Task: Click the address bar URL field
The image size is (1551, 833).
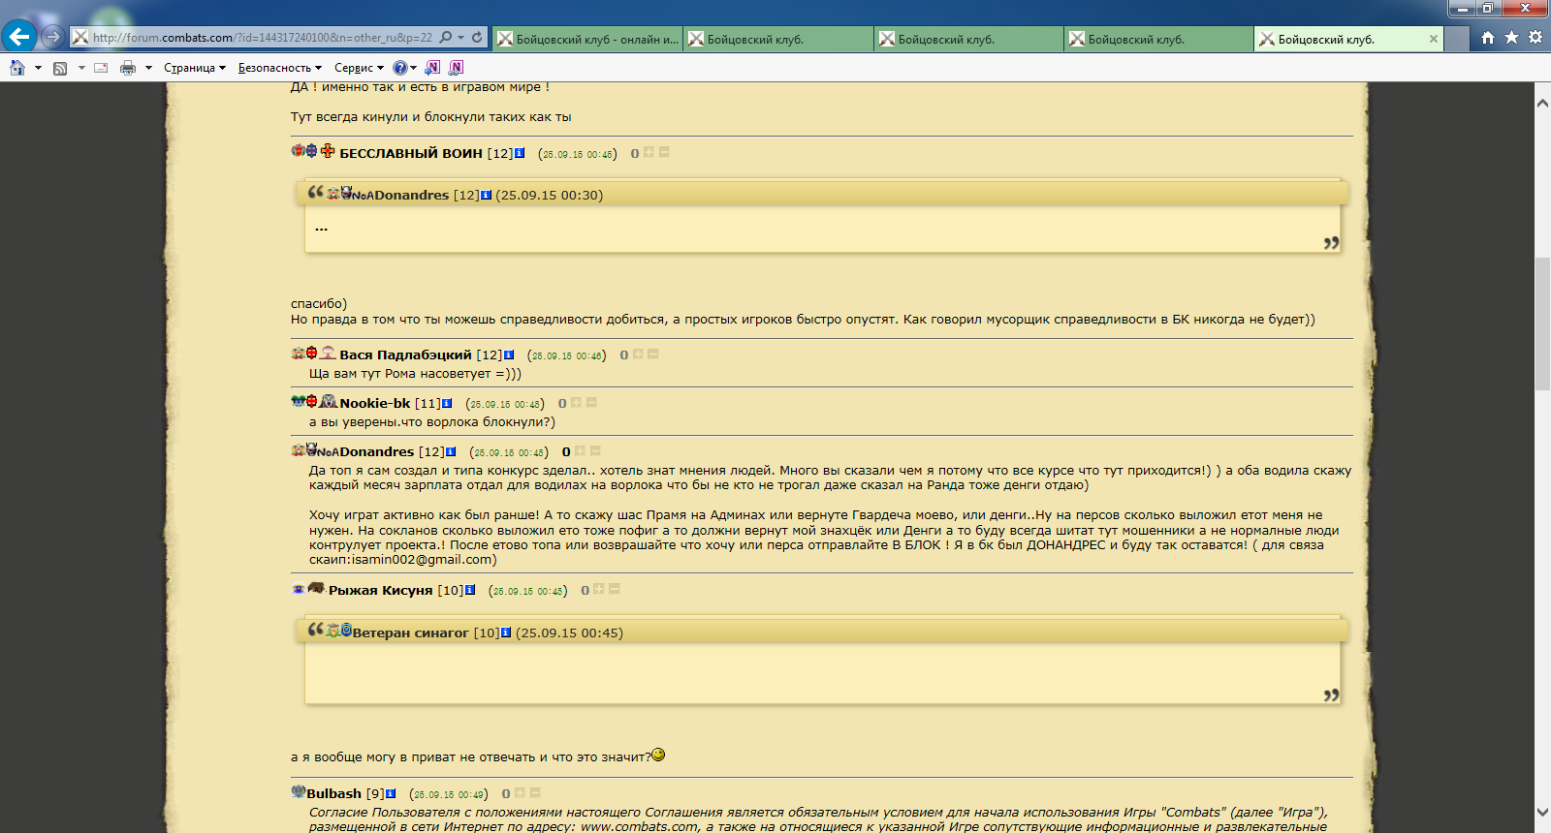Action: coord(262,38)
